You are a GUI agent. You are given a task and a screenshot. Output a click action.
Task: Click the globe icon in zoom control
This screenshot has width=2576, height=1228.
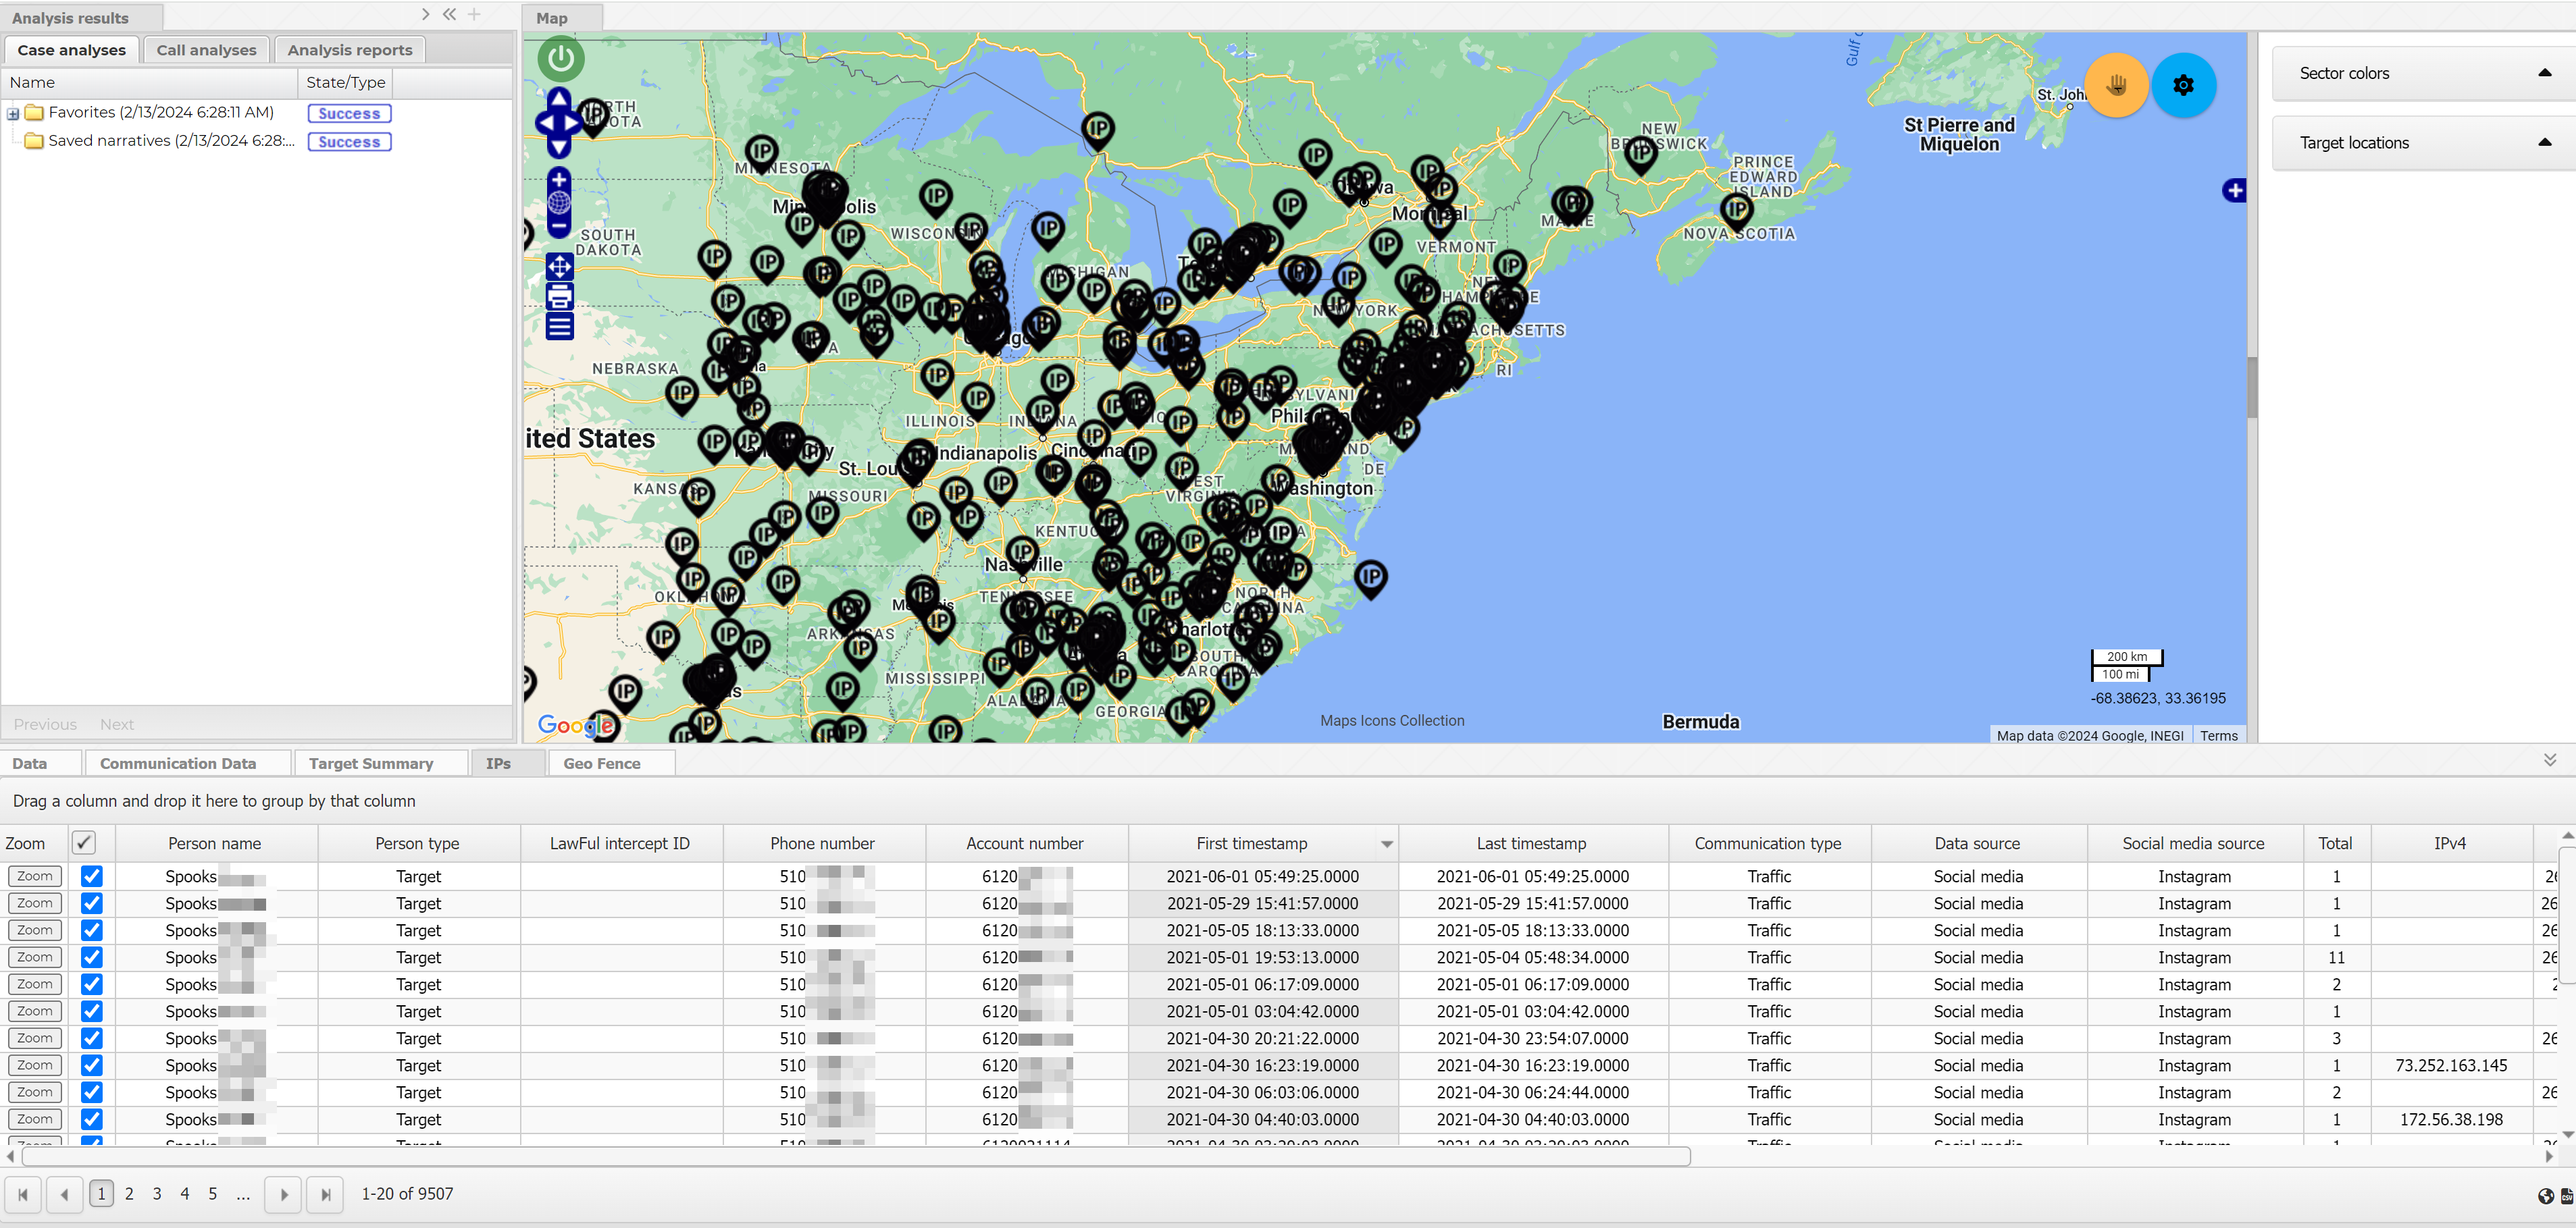560,203
